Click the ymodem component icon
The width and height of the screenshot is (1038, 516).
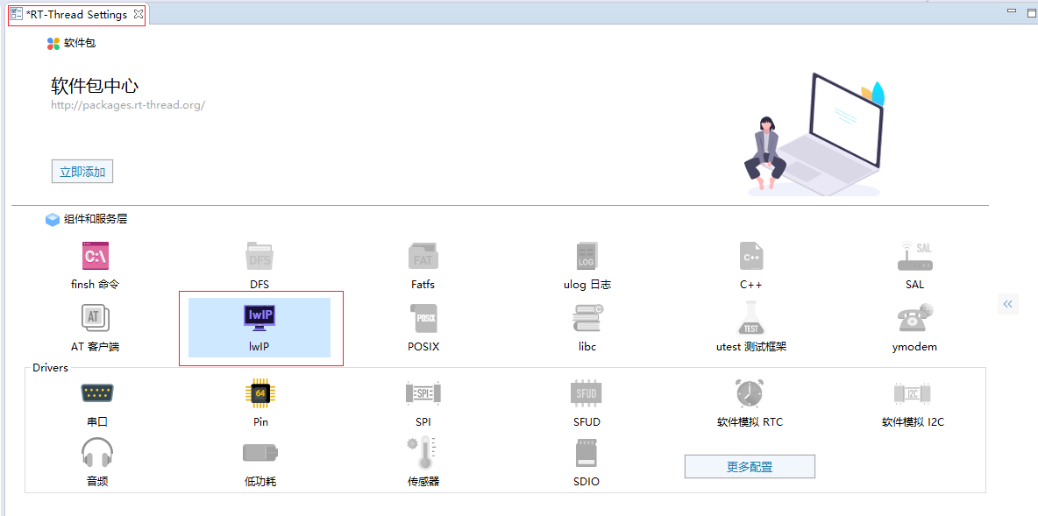click(914, 326)
